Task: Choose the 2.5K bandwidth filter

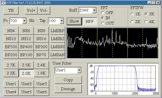Action: (26, 65)
